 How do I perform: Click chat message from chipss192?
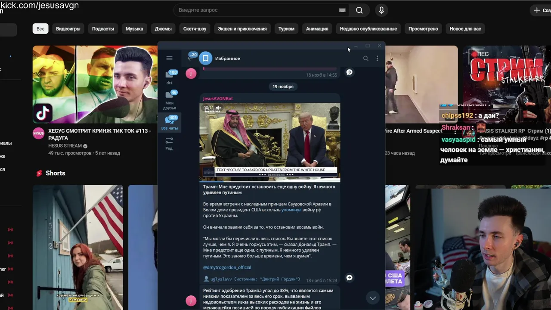[470, 116]
